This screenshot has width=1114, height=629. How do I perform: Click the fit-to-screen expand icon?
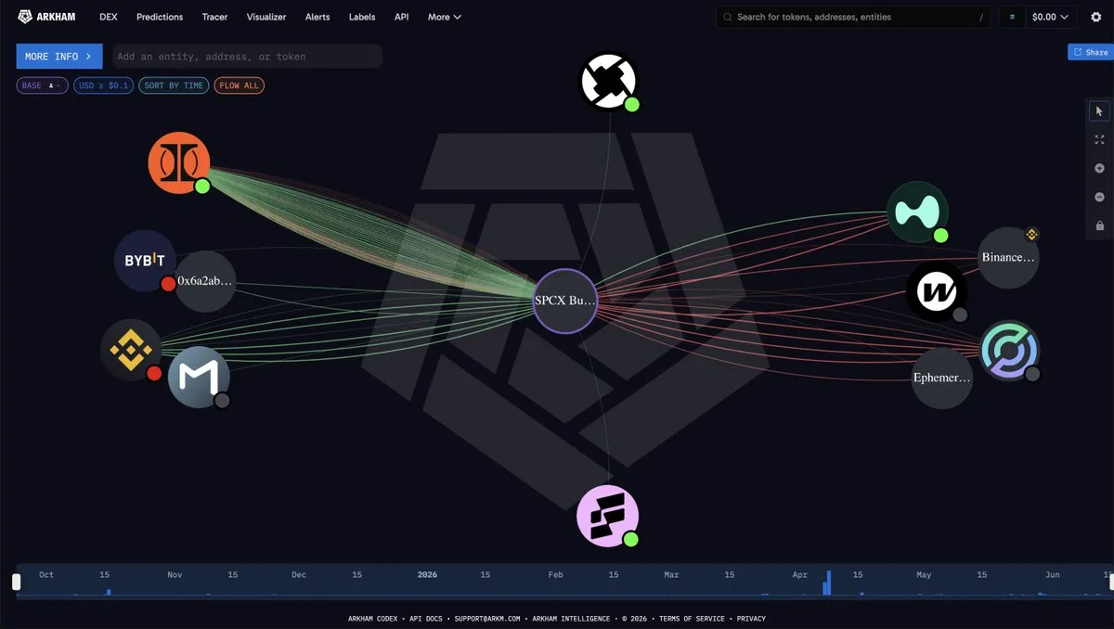[x=1099, y=140]
